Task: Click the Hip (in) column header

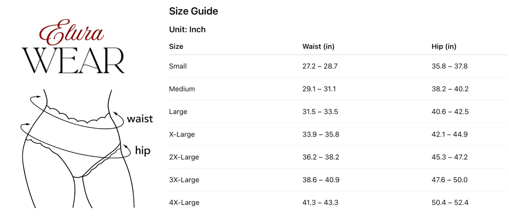Action: coord(444,47)
